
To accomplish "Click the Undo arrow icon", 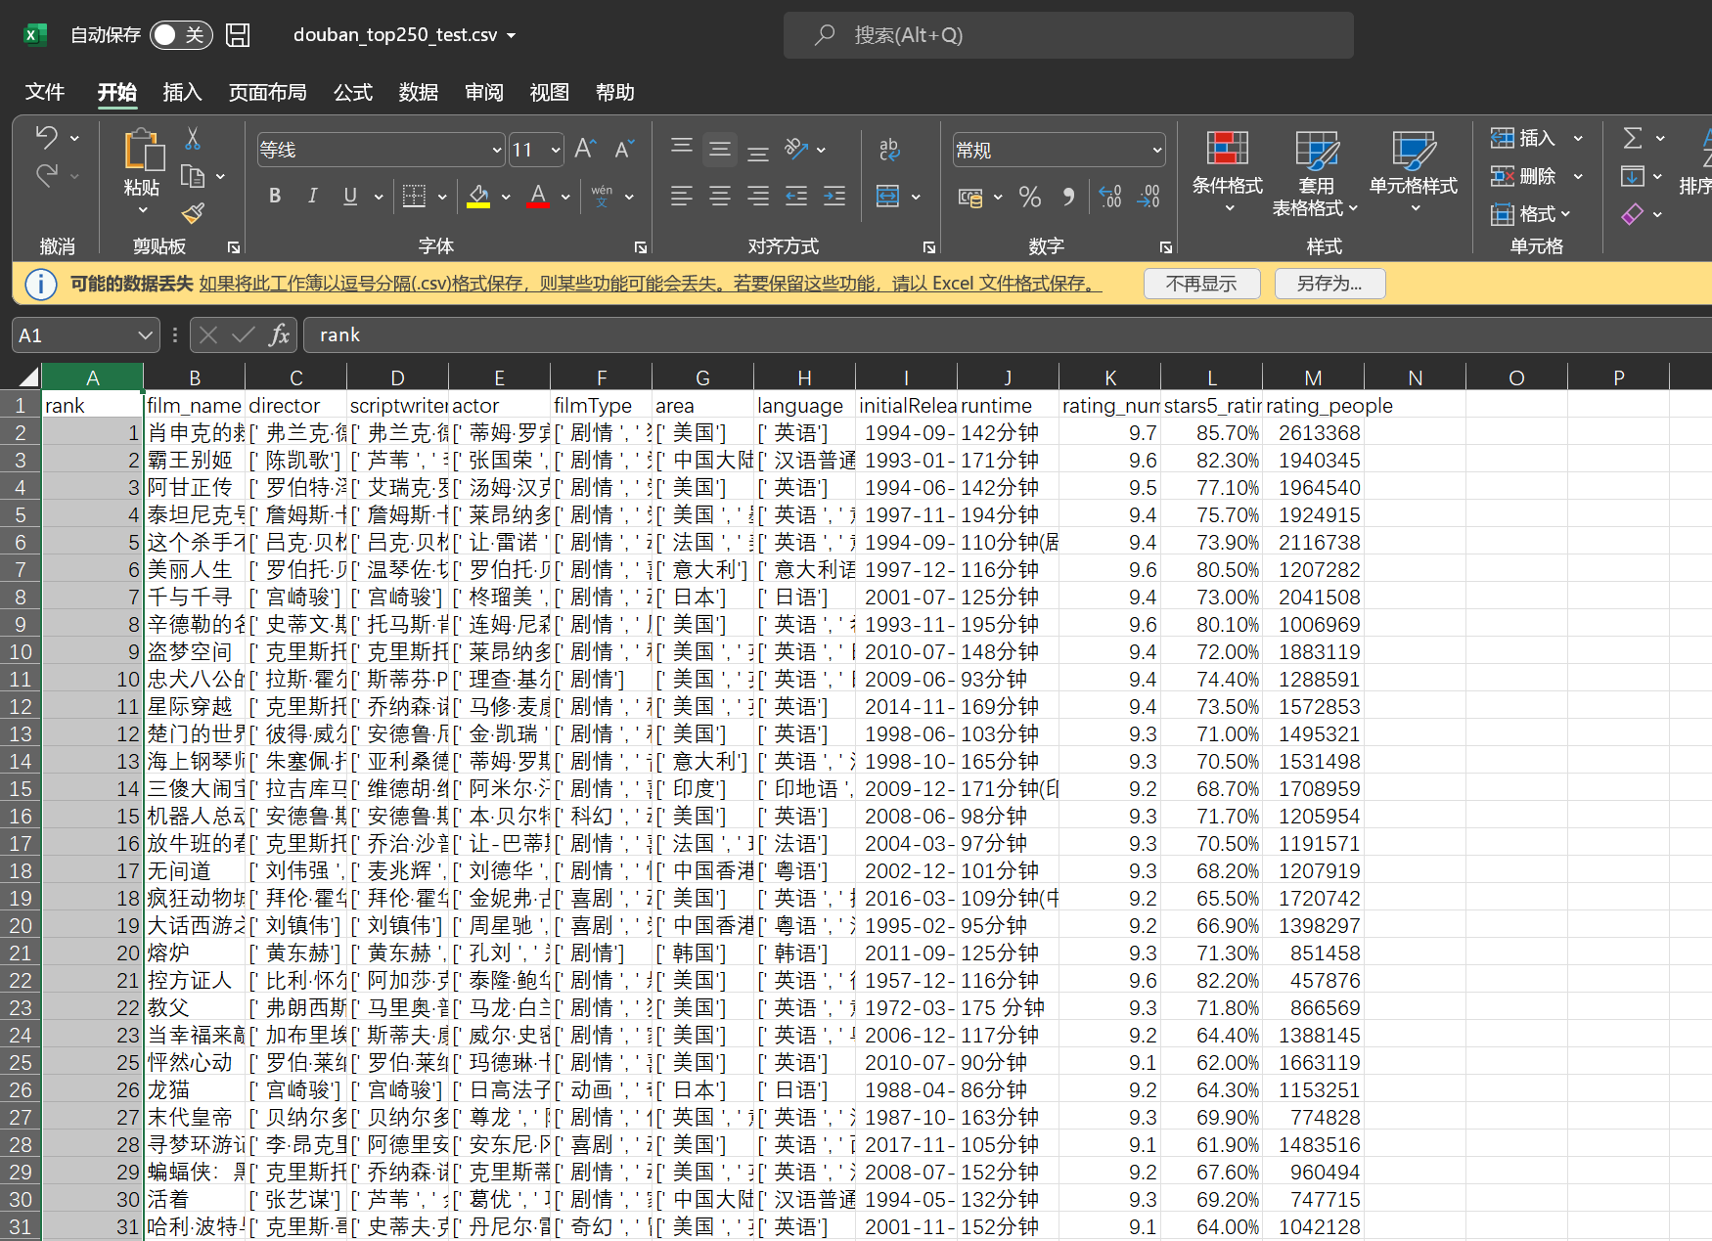I will pyautogui.click(x=46, y=138).
